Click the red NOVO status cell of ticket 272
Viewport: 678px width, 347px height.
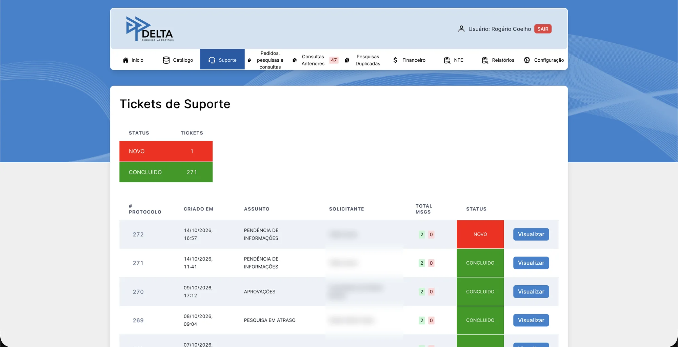[x=480, y=234]
